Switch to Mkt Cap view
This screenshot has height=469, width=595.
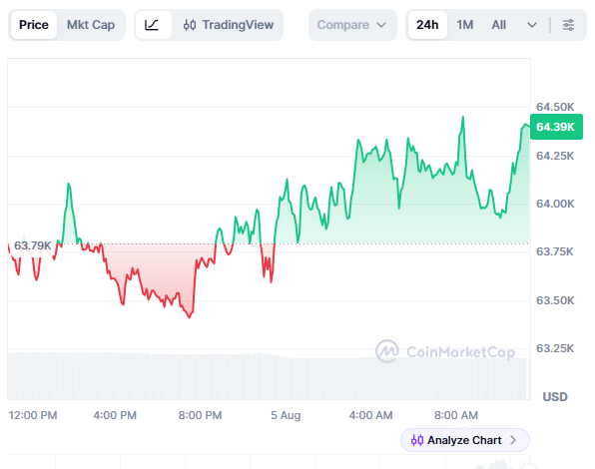(x=91, y=25)
